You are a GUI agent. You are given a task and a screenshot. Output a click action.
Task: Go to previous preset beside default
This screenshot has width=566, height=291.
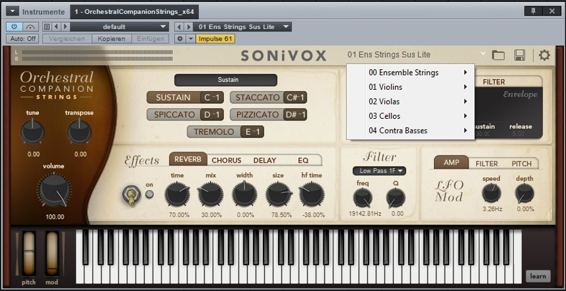click(56, 26)
